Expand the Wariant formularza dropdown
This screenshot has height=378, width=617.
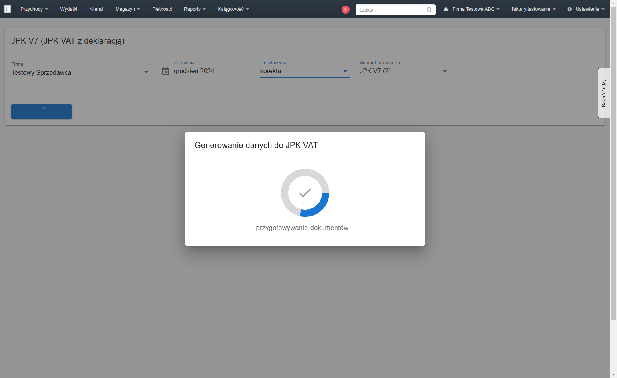click(404, 71)
